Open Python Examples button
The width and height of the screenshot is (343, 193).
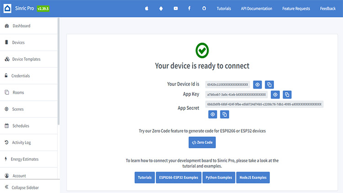(x=219, y=177)
